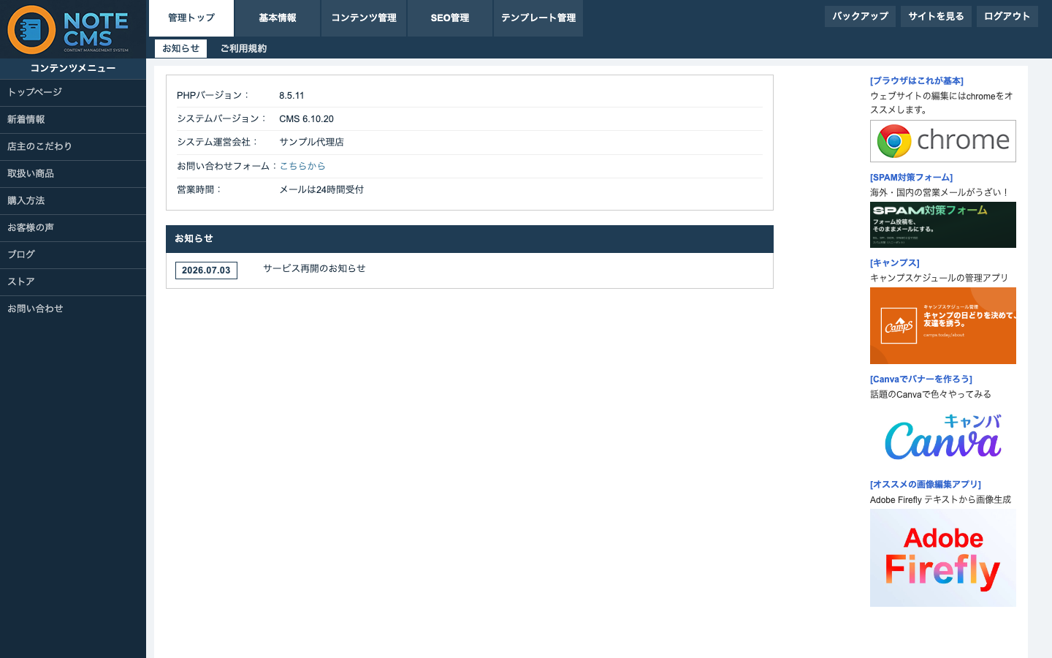1052x658 pixels.
Task: Open トップページ in the content menu
Action: point(73,93)
